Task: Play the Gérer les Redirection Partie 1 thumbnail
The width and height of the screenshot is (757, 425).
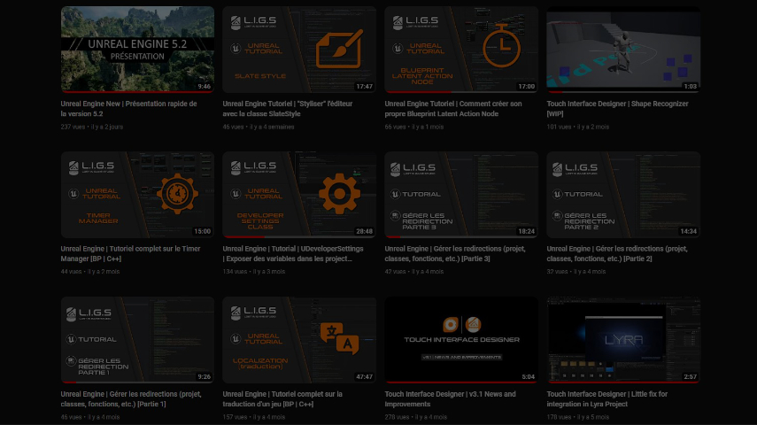Action: [x=137, y=340]
